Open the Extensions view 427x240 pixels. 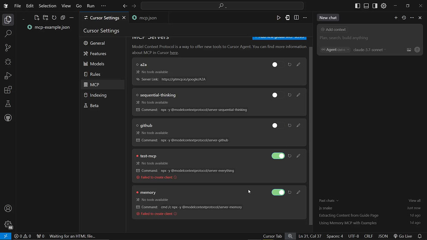(8, 89)
